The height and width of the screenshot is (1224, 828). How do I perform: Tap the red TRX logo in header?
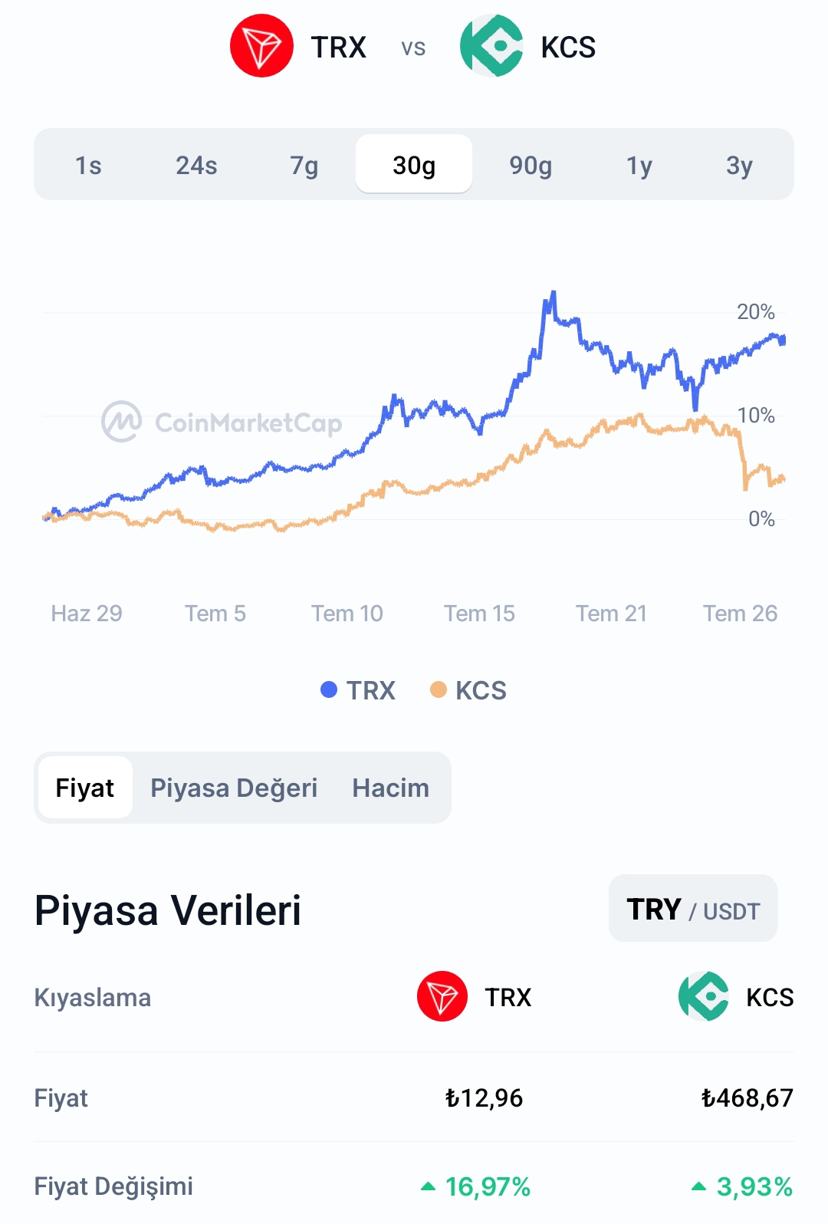[261, 46]
